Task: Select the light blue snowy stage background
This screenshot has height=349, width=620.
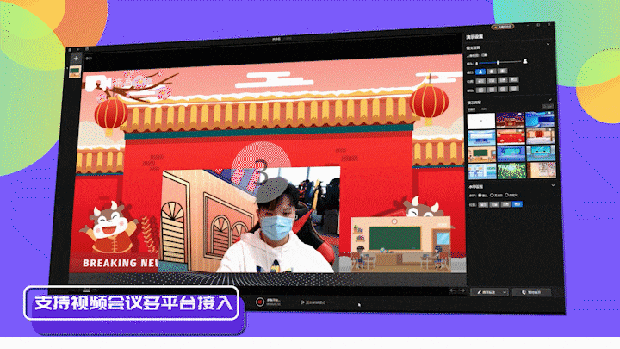Action: (x=481, y=138)
